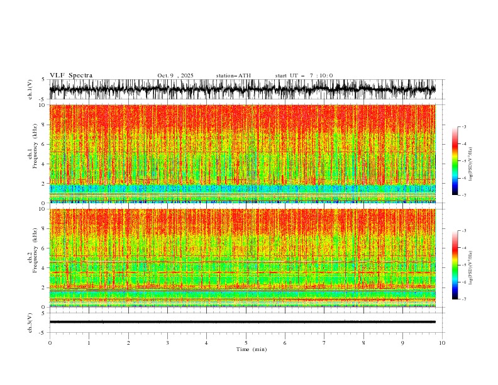498x385 pixels.
Task: Click the date 'Oct. 9 , 2025'
Action: [175, 75]
